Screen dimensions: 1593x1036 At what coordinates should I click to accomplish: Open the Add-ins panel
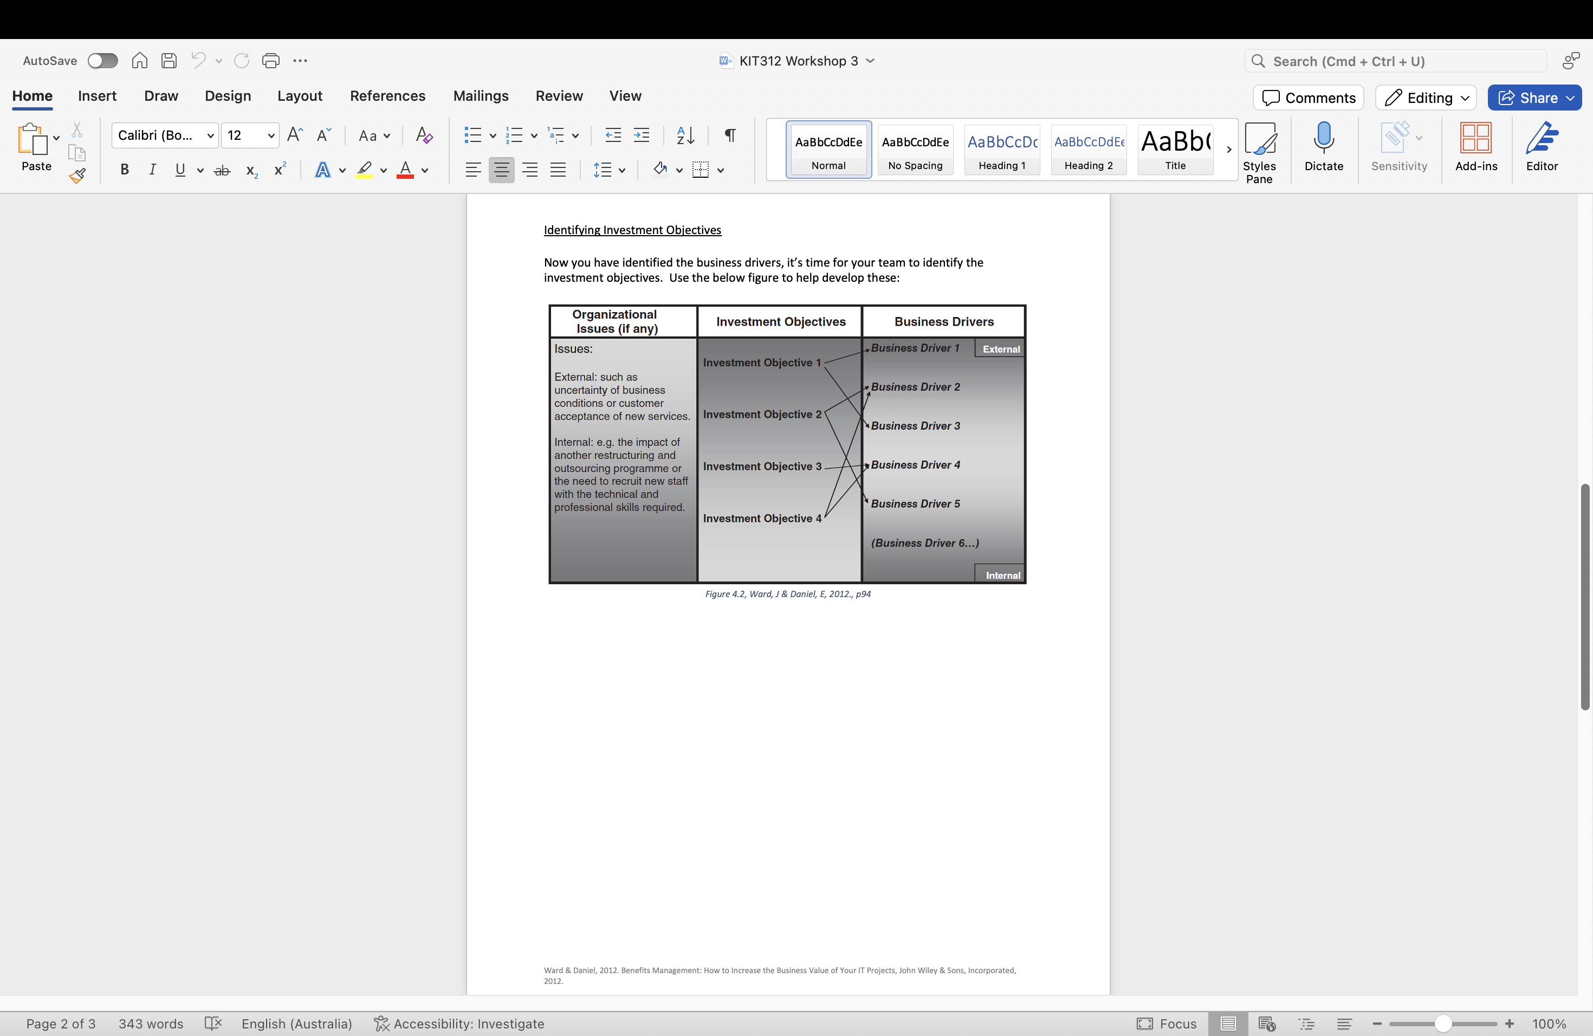click(1477, 148)
